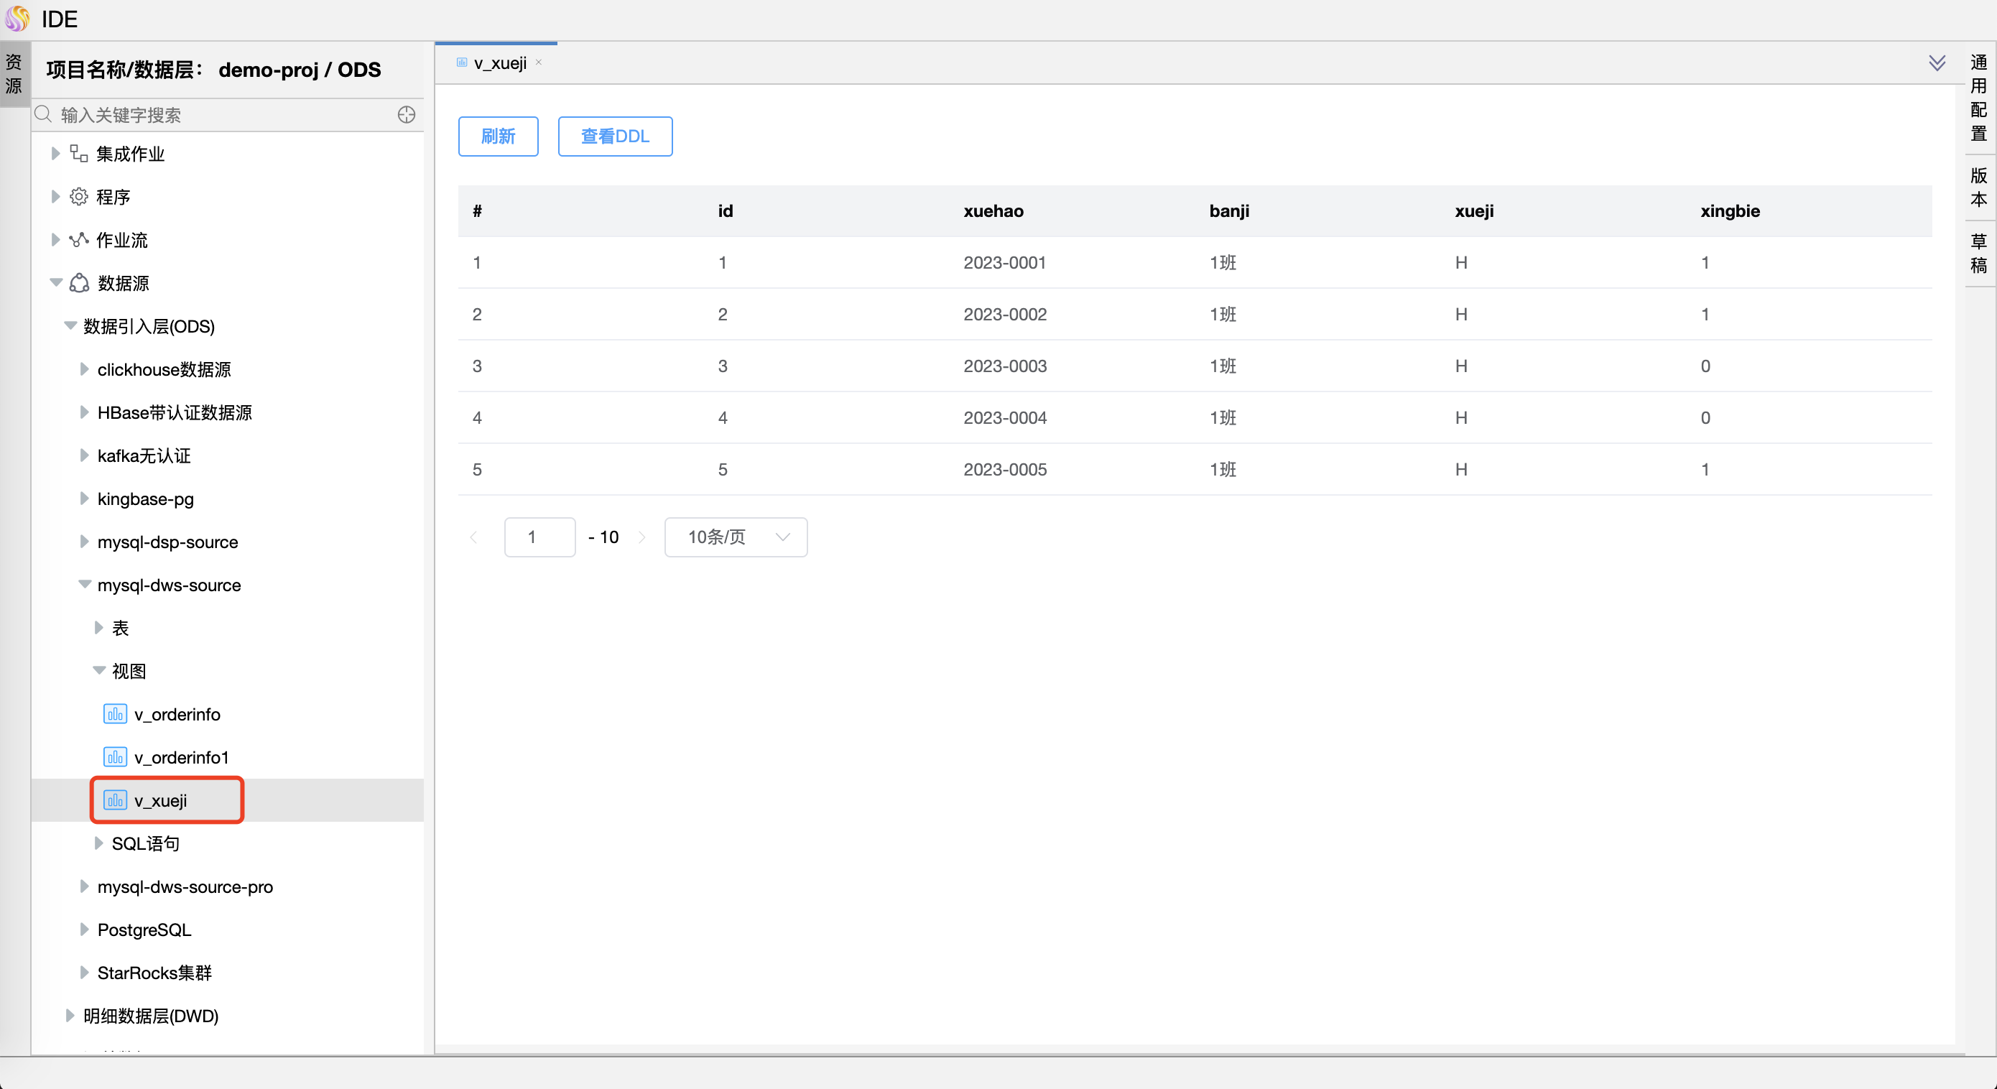Collapse the mysql-dws-source node
The image size is (1997, 1089).
[x=85, y=585]
